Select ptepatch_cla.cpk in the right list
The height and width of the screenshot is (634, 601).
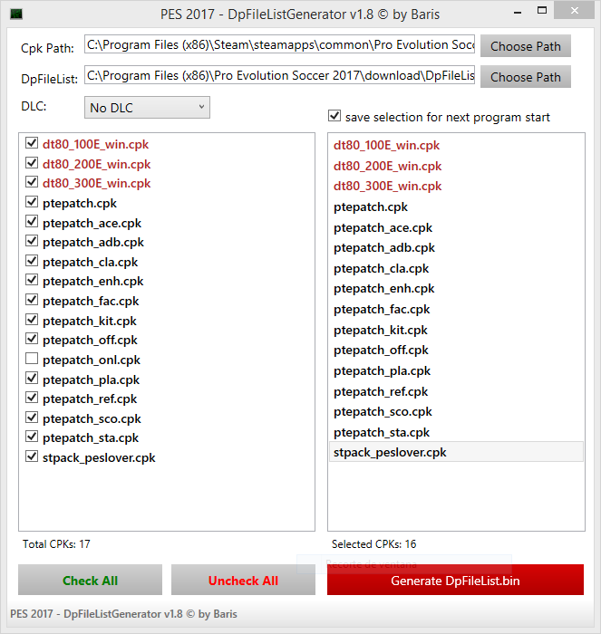click(456, 268)
